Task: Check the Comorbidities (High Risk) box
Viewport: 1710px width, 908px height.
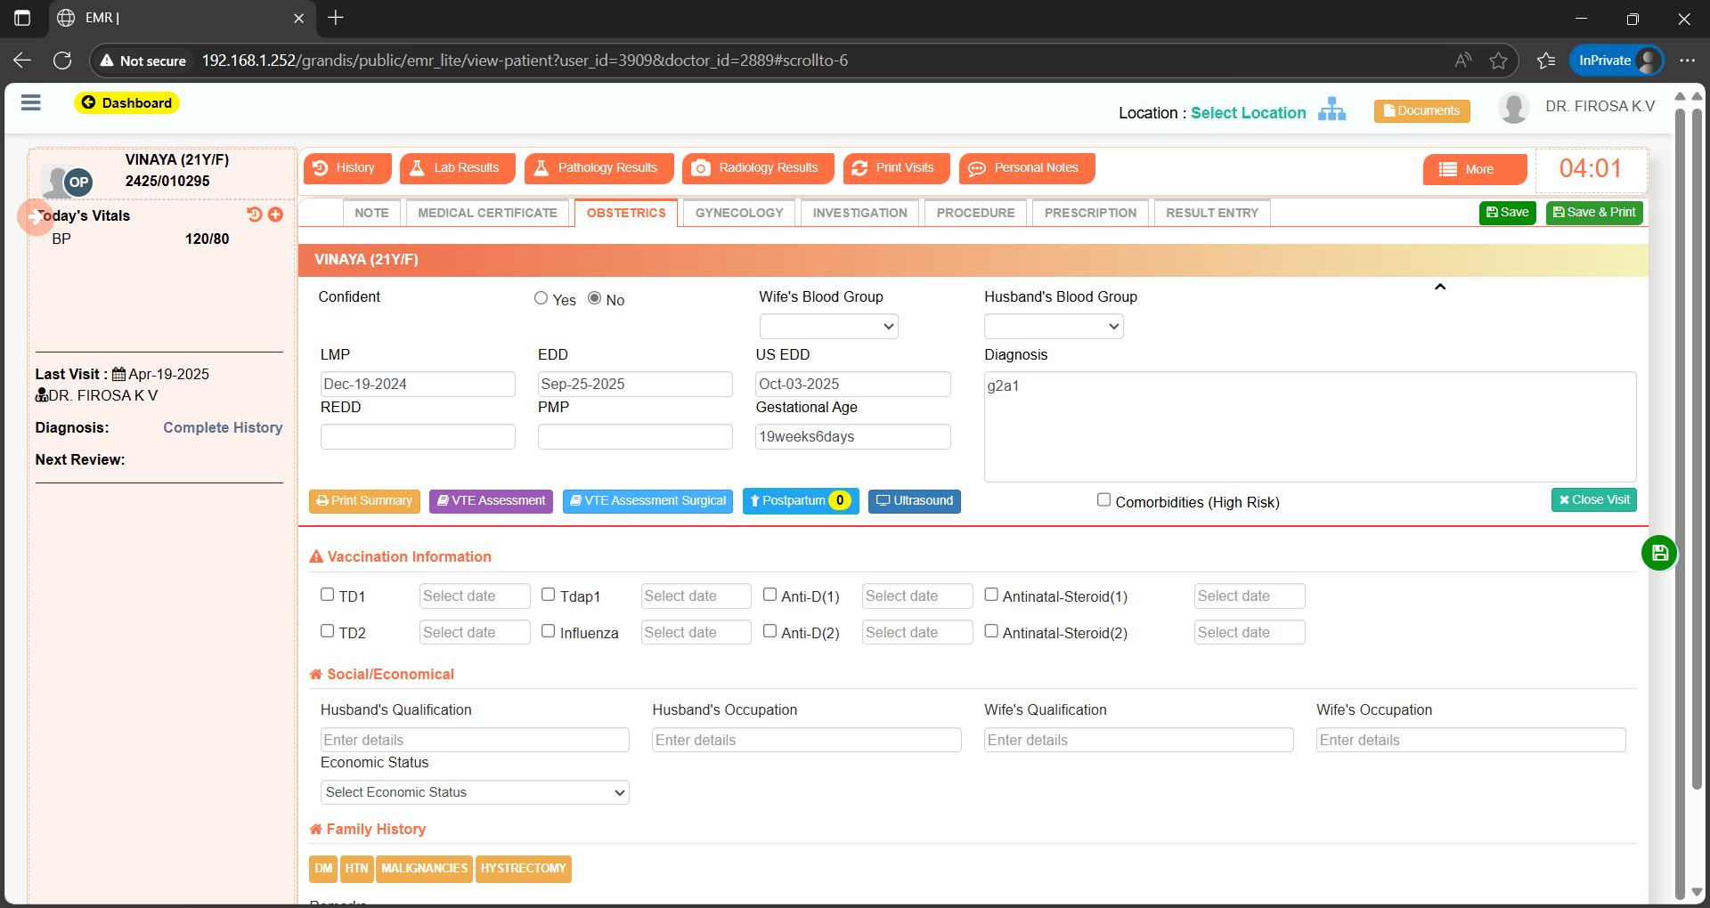Action: 1103,500
